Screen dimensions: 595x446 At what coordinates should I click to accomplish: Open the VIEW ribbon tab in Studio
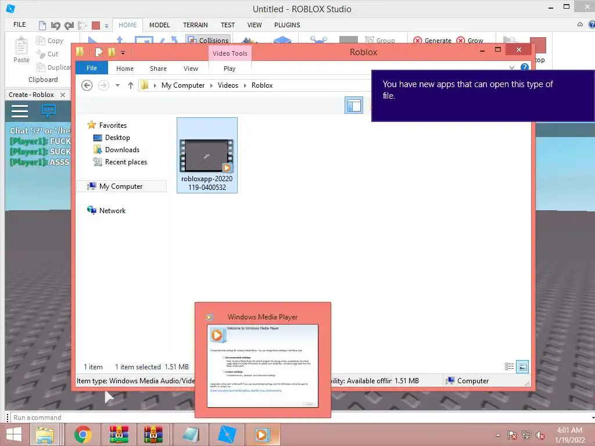click(x=255, y=25)
